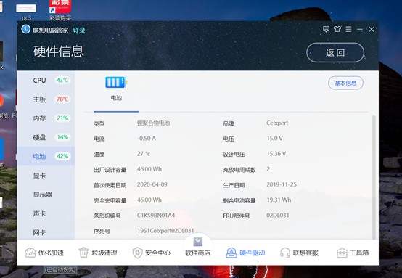Click the 登录 login link
402x278 pixels.
pos(78,30)
